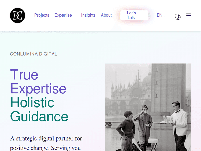Click the Expertise nav item
This screenshot has height=151, width=201.
(x=63, y=15)
